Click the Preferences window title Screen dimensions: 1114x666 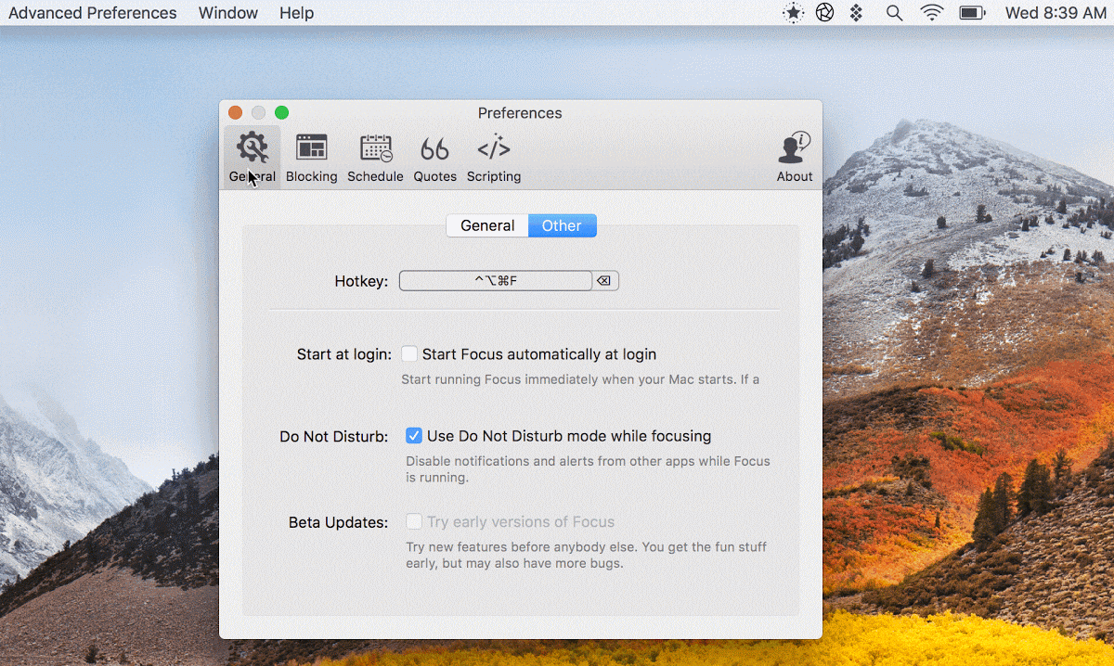tap(520, 112)
